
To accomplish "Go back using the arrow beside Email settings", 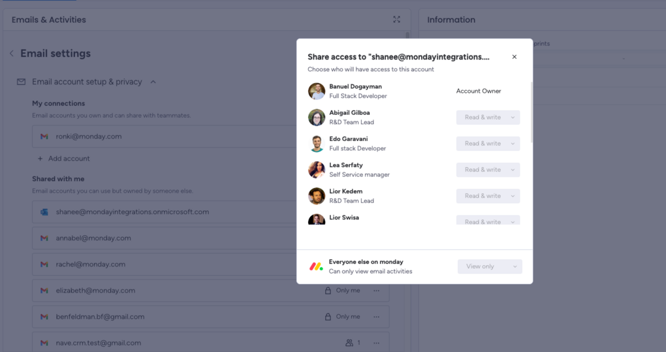I will (12, 54).
